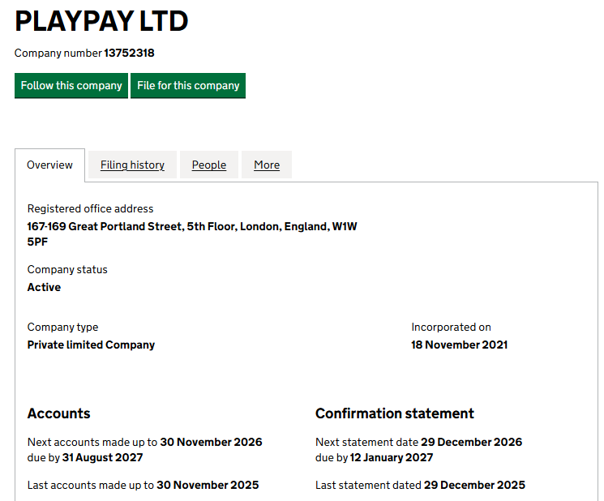Click the incorporation date 18 November 2021
Screen dimensions: 604x501
459,345
